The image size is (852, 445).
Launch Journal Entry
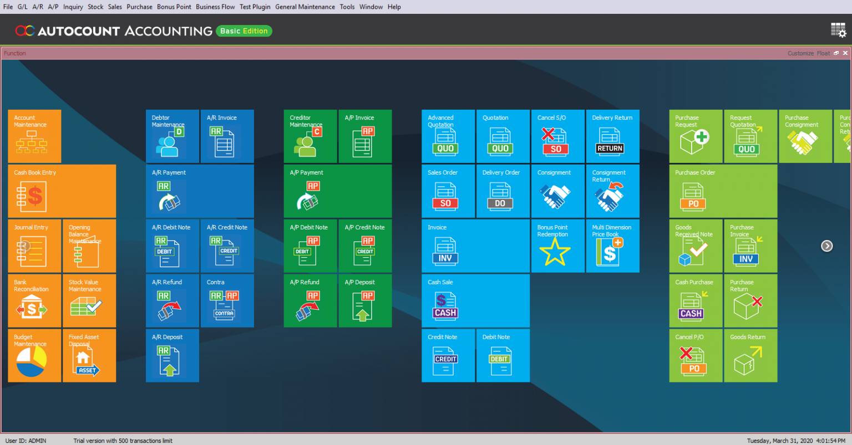click(34, 245)
